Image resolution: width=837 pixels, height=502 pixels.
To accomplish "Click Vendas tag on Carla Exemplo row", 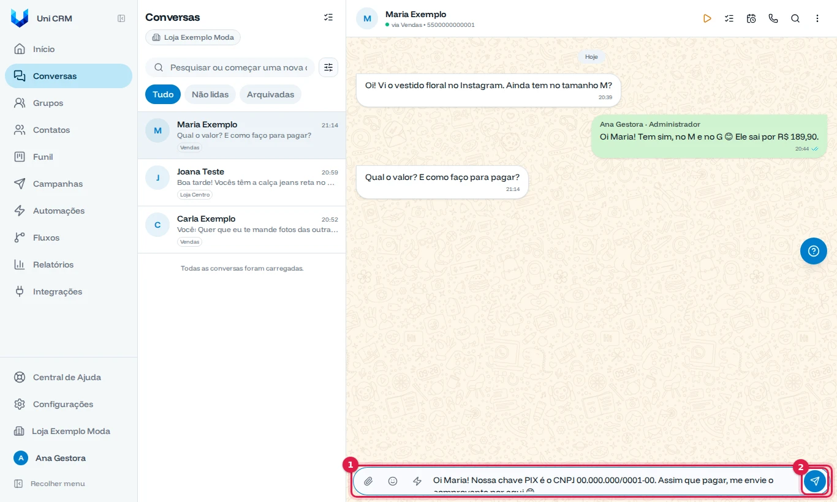I will click(190, 242).
